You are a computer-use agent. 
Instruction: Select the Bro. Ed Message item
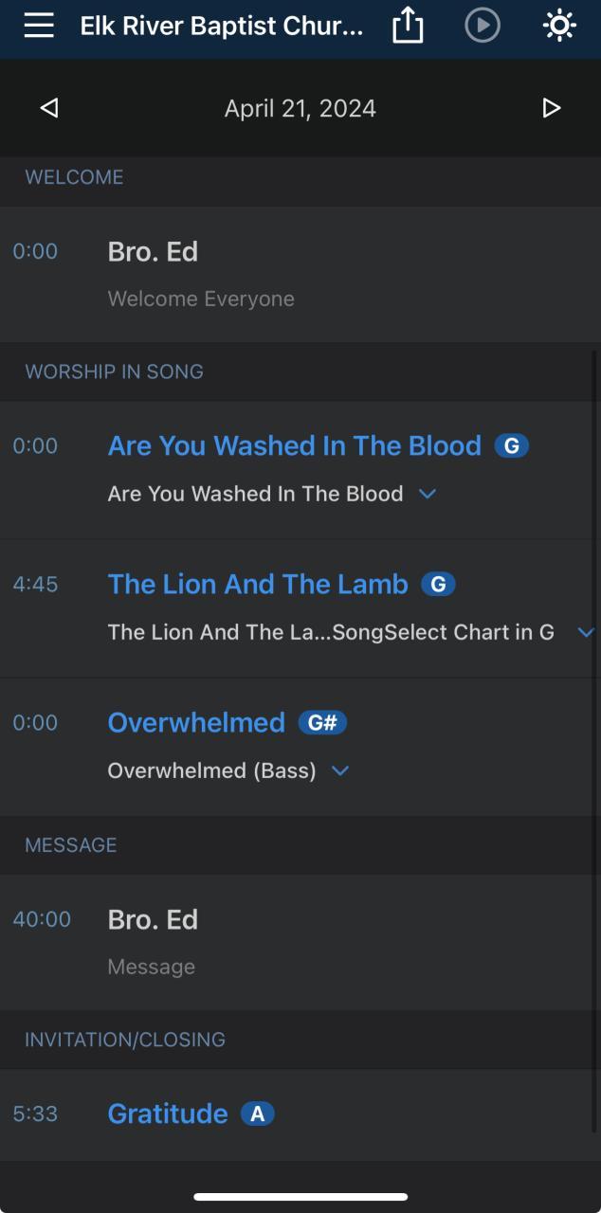153,941
